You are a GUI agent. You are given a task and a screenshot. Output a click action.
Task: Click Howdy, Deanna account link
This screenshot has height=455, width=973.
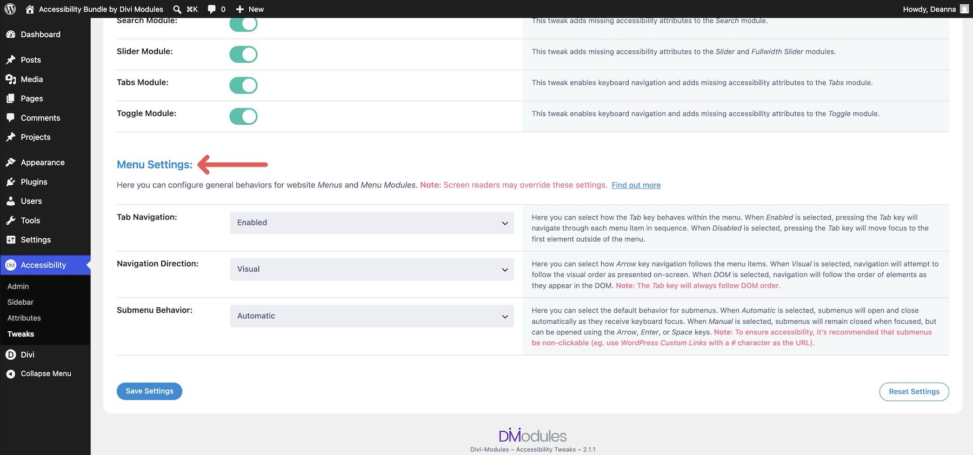(929, 9)
